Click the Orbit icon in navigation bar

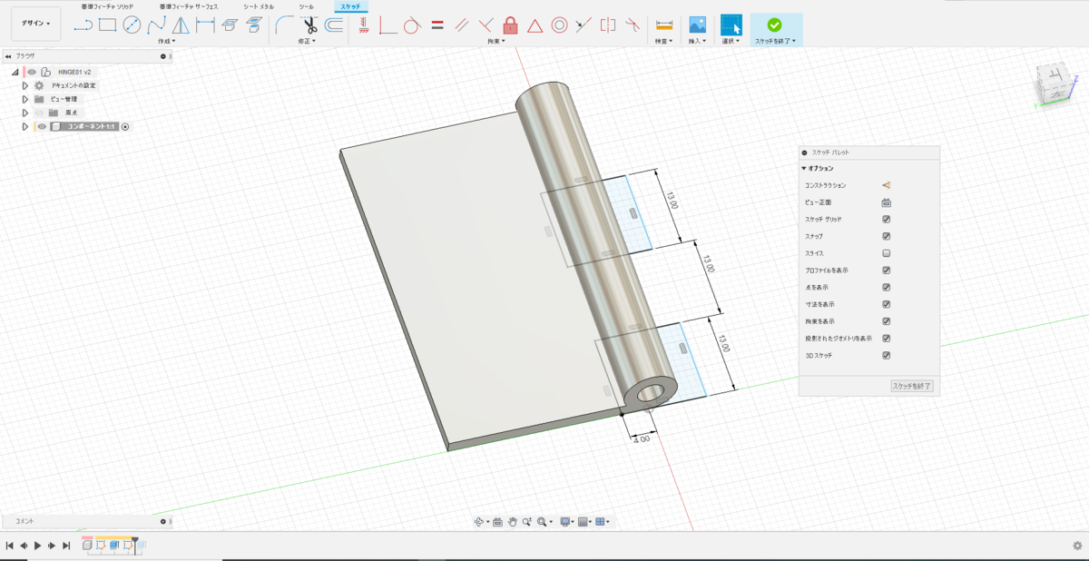click(479, 522)
